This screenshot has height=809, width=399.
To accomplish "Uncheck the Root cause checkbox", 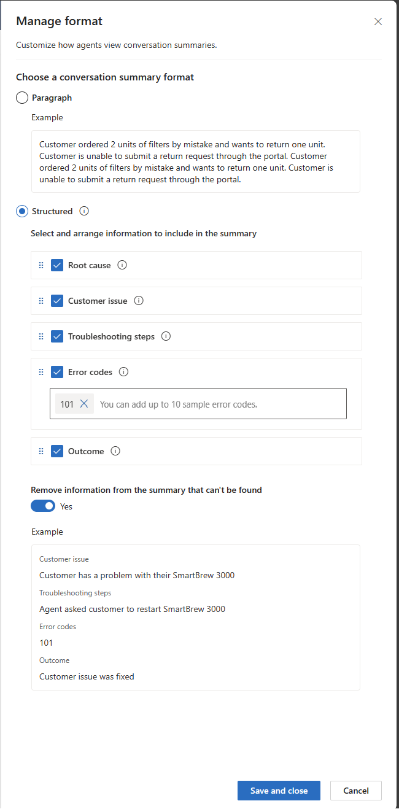I will (x=57, y=265).
